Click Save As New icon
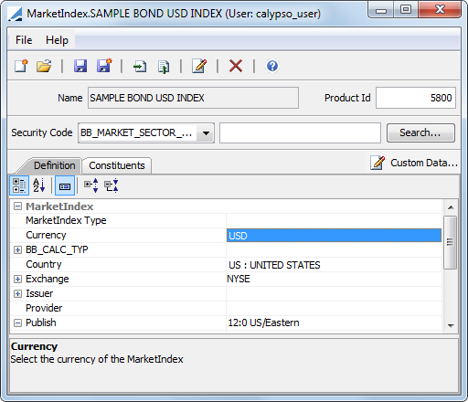The image size is (468, 402). click(x=104, y=66)
